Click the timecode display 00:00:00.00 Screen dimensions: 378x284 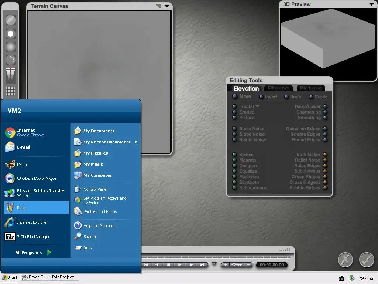click(272, 265)
